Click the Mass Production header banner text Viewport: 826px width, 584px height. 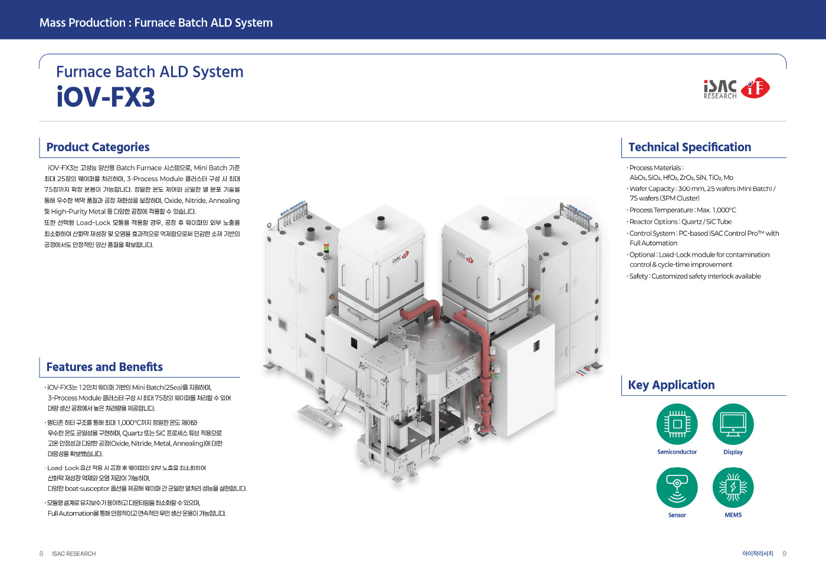click(x=156, y=23)
